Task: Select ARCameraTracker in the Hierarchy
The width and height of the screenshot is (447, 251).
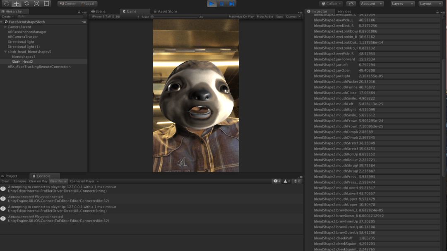Action: click(x=22, y=37)
